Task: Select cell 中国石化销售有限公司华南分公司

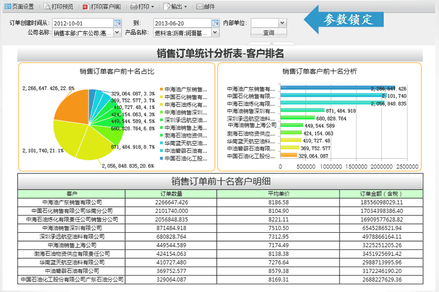Action: [x=72, y=211]
